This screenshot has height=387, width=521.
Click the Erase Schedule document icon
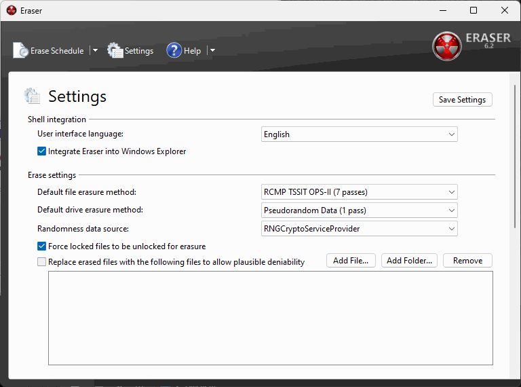click(x=20, y=50)
